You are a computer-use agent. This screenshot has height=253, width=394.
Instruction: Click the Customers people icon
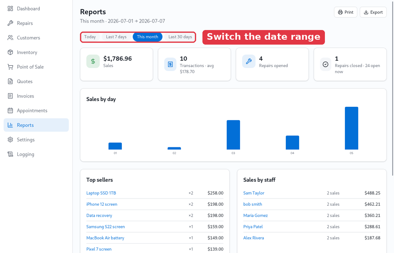pos(10,38)
